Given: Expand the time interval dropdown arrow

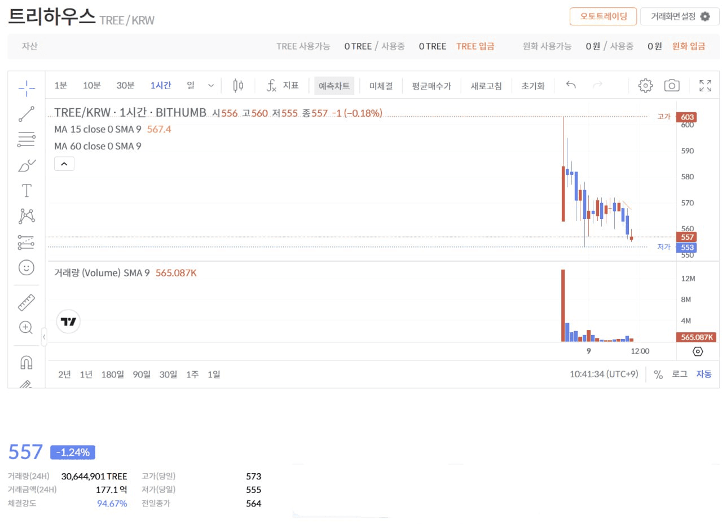Looking at the screenshot, I should (x=211, y=86).
